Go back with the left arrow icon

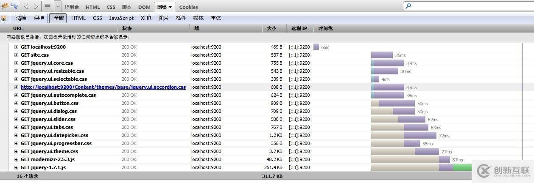pyautogui.click(x=26, y=6)
